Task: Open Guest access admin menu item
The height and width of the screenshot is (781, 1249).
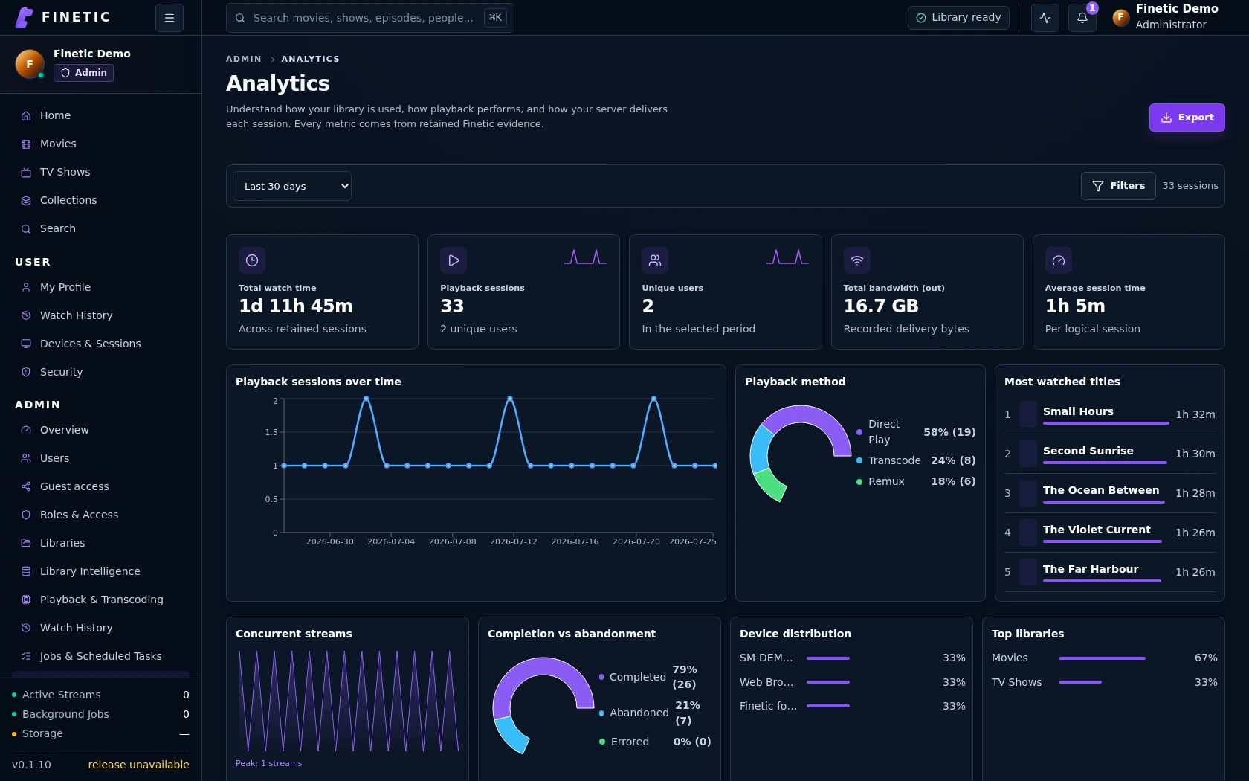Action: [100, 486]
